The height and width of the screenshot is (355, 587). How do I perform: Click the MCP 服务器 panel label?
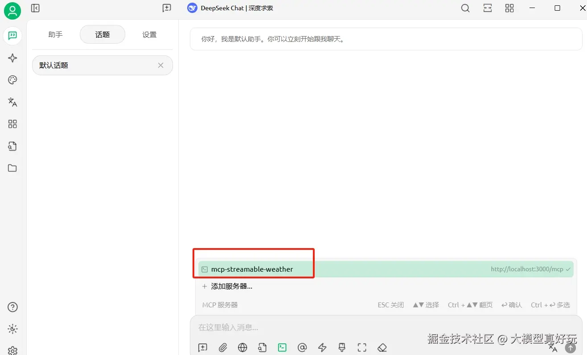click(220, 305)
